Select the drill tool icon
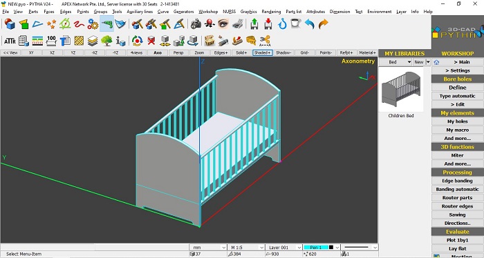 pyautogui.click(x=106, y=23)
